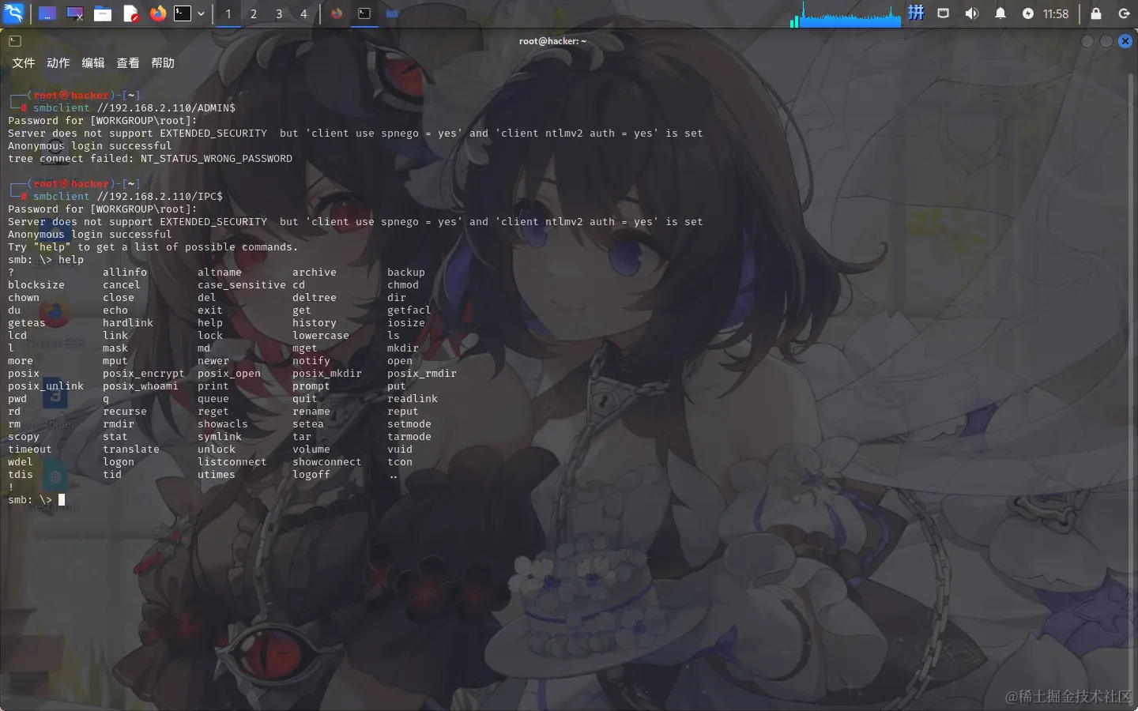Click the smb: \> prompt cursor
This screenshot has height=711, width=1138.
62,500
